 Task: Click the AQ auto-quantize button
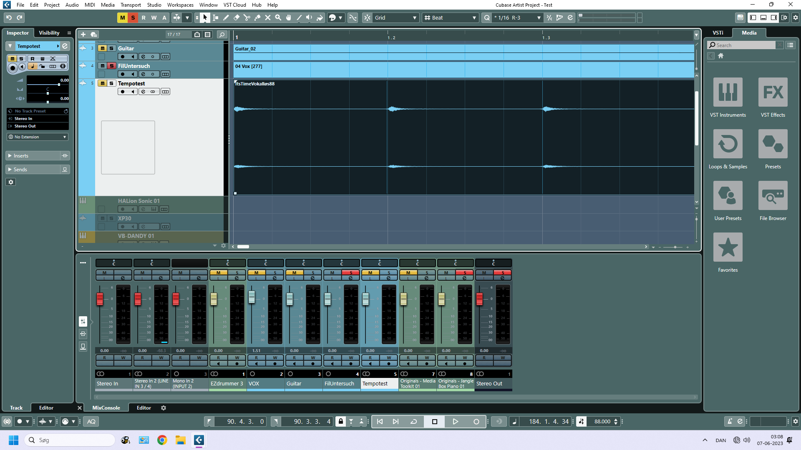(x=91, y=421)
